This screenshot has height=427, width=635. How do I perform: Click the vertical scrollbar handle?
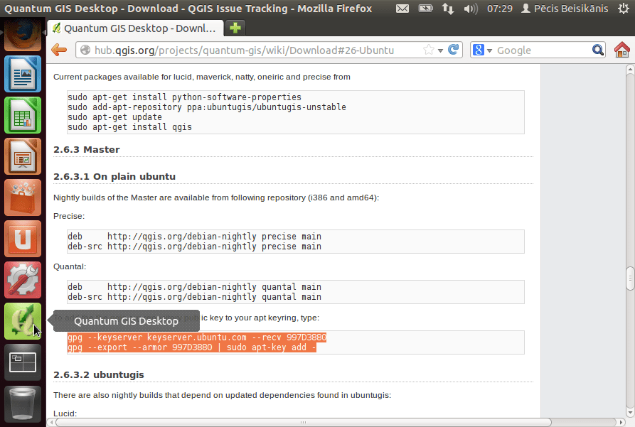630,279
